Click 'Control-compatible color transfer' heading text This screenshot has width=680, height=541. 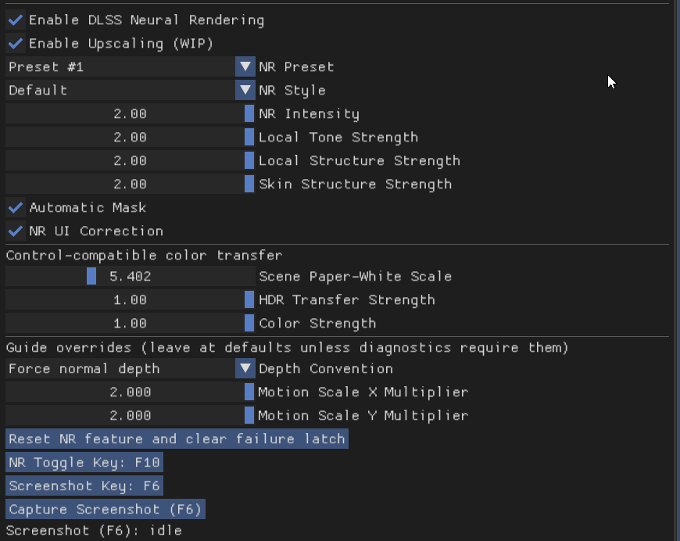[144, 255]
